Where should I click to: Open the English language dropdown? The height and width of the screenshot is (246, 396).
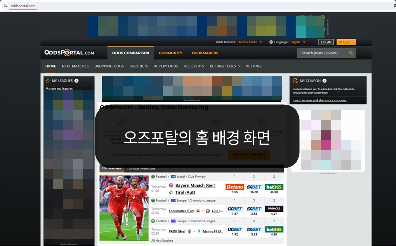point(298,42)
